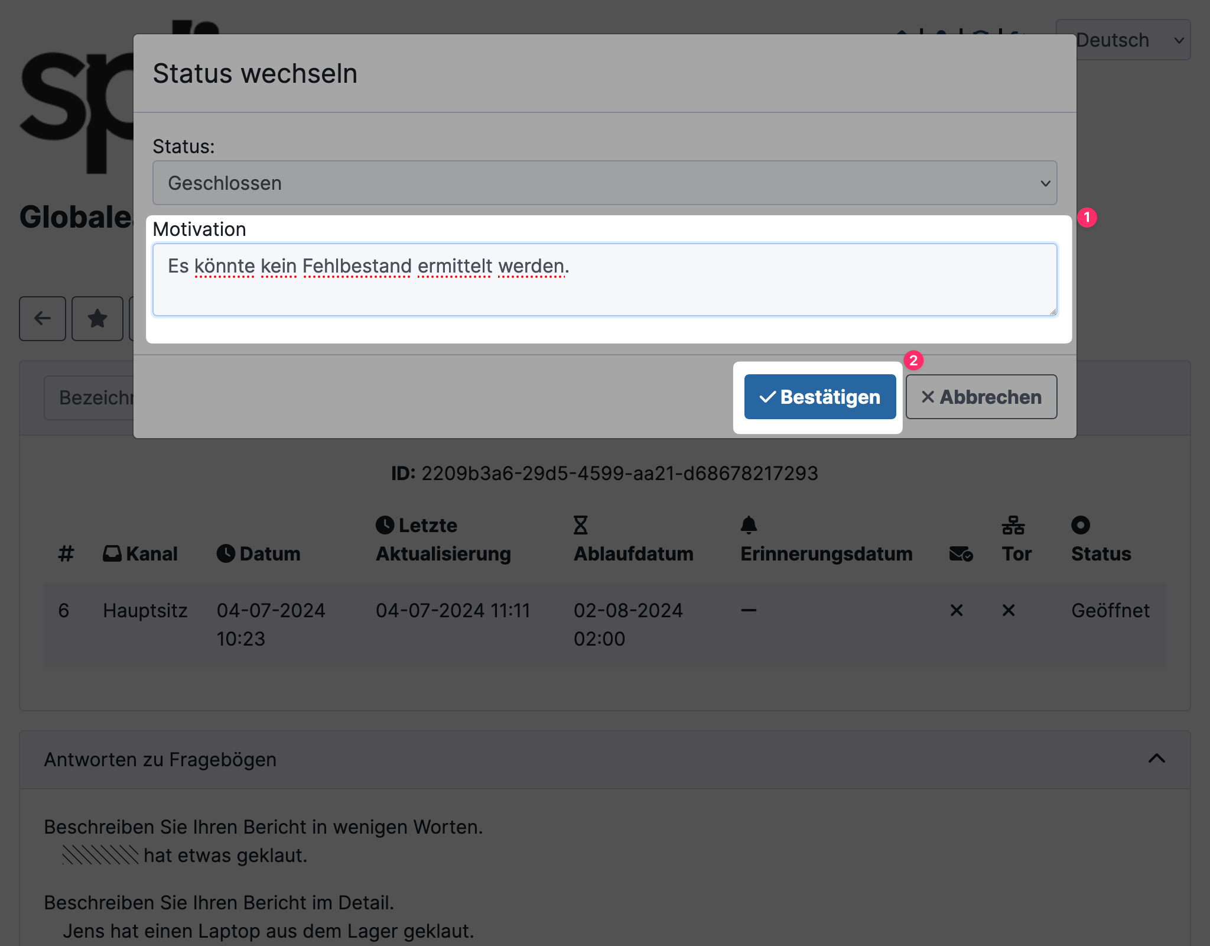
Task: Click the last update 04-07-2024 11:11
Action: tap(453, 610)
